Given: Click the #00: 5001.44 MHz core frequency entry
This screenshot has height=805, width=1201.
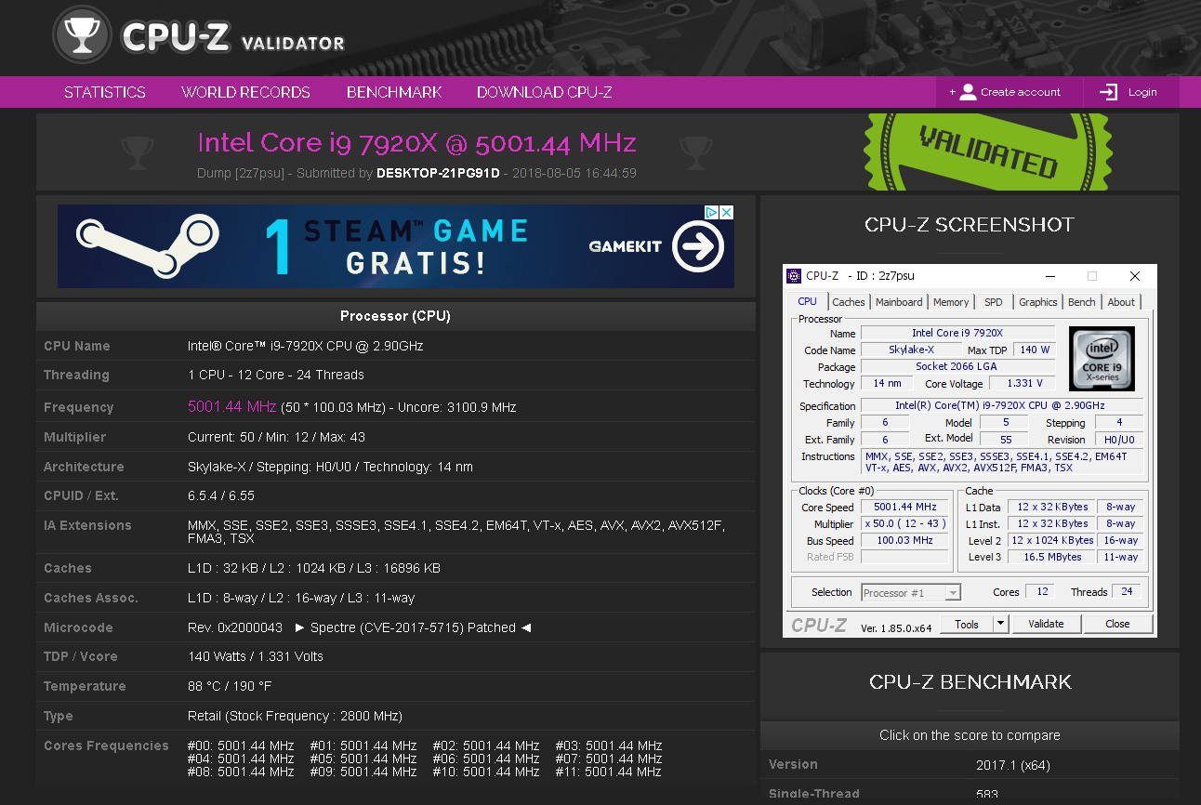Looking at the screenshot, I should click(x=241, y=746).
